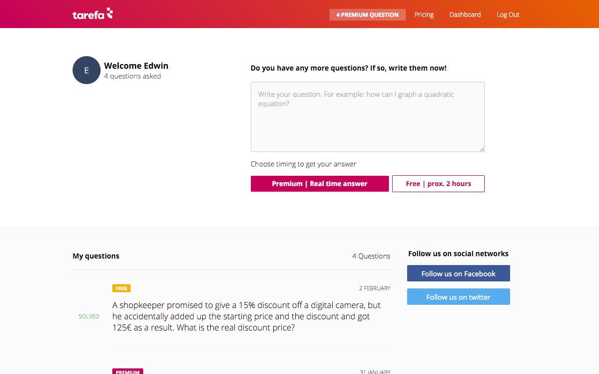Click Follow us on twitter
This screenshot has height=374, width=599.
click(x=458, y=297)
